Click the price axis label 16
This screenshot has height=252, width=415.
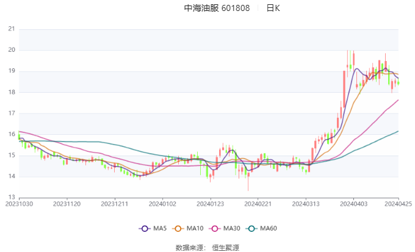(12, 134)
